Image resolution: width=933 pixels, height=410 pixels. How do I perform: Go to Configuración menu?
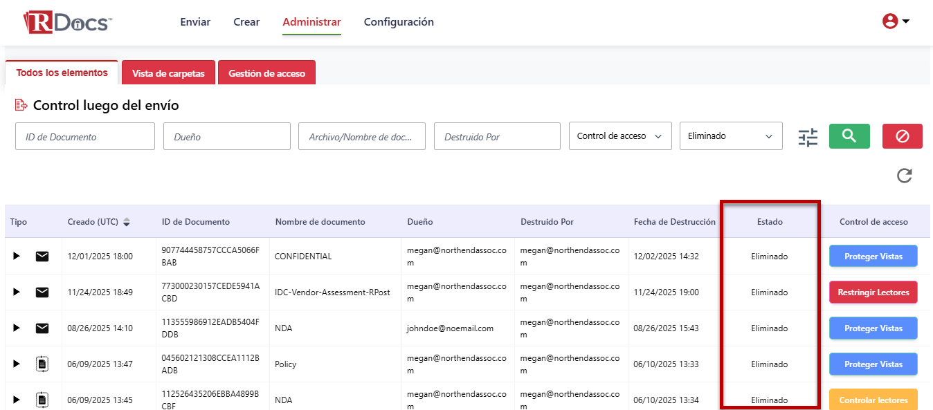(399, 22)
